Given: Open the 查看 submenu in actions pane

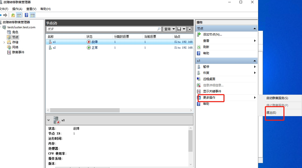Looking at the screenshot, I should pos(226,41).
